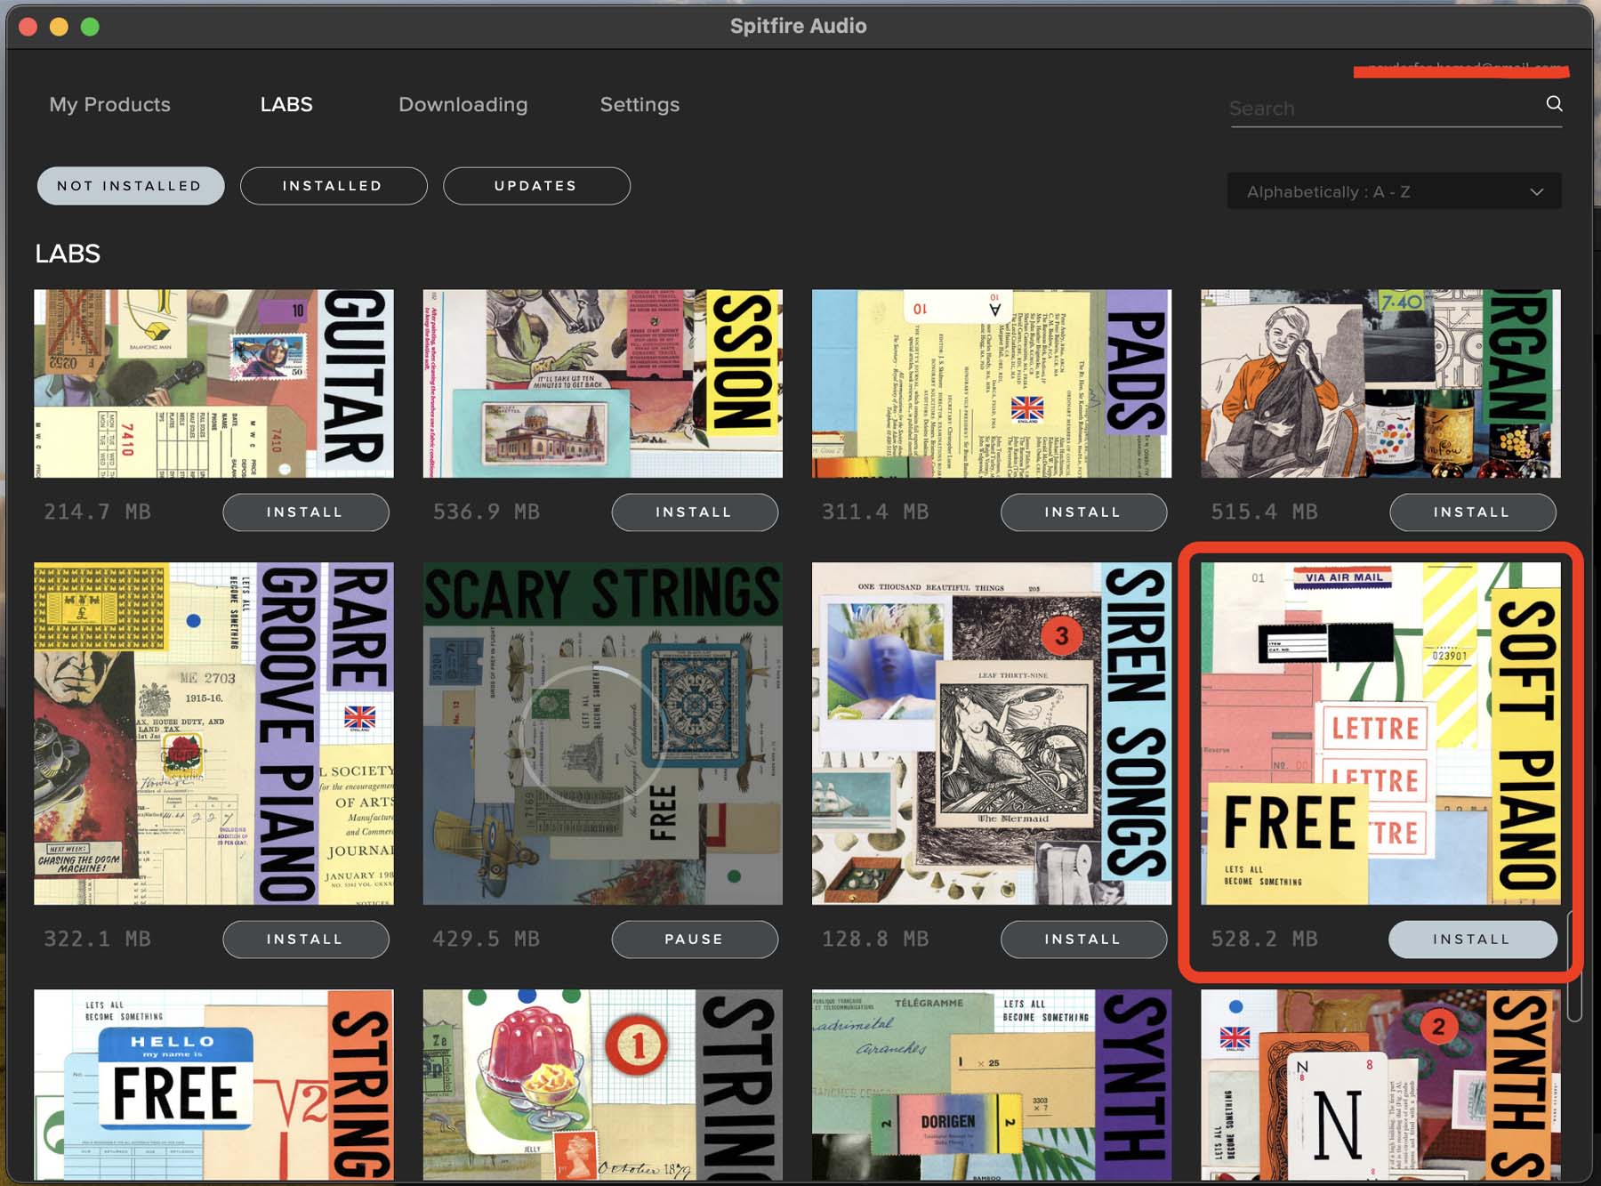Open the Organ artwork thumbnail
Image resolution: width=1601 pixels, height=1186 pixels.
(x=1380, y=383)
